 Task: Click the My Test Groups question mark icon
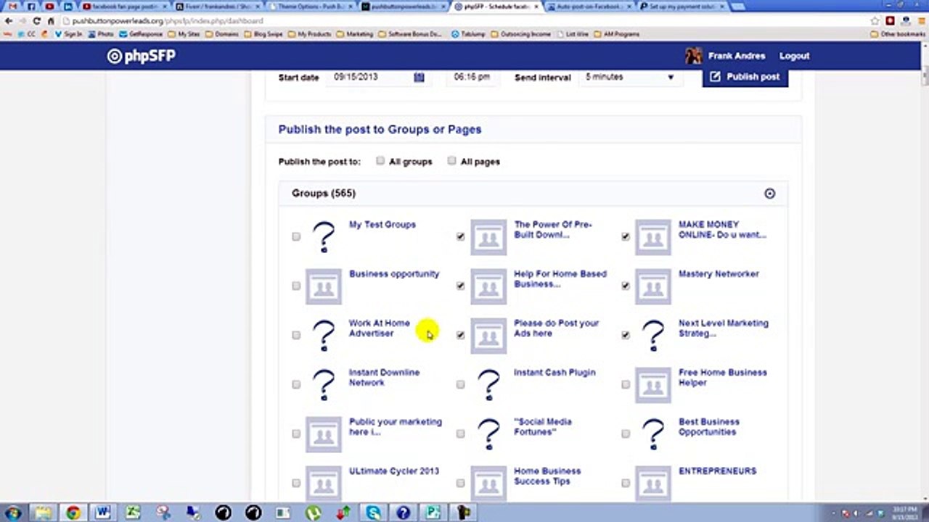pyautogui.click(x=324, y=237)
